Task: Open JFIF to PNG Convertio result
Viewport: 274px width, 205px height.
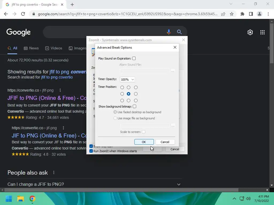Action: tap(47, 98)
